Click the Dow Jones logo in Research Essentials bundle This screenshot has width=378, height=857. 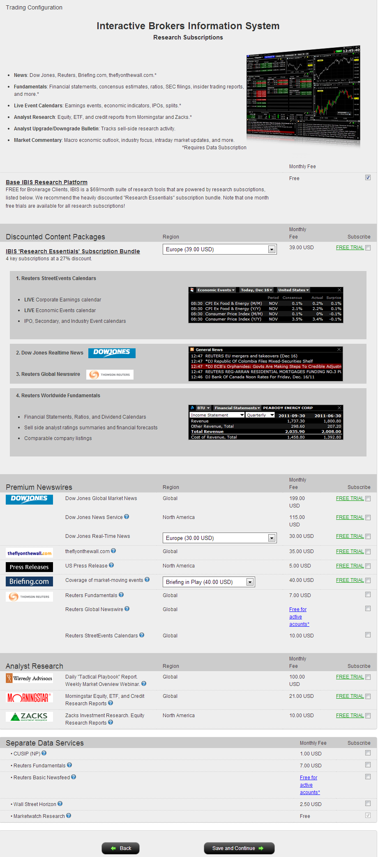coord(112,353)
